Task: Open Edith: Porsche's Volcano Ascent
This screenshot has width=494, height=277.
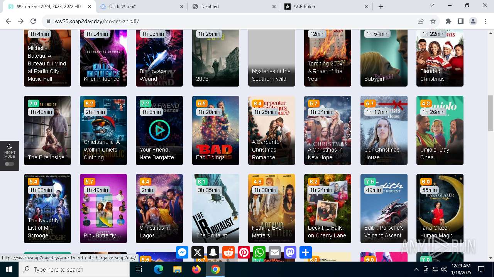Action: coord(384,209)
